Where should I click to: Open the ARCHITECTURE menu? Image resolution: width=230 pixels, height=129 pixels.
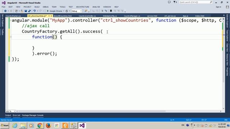83,7
